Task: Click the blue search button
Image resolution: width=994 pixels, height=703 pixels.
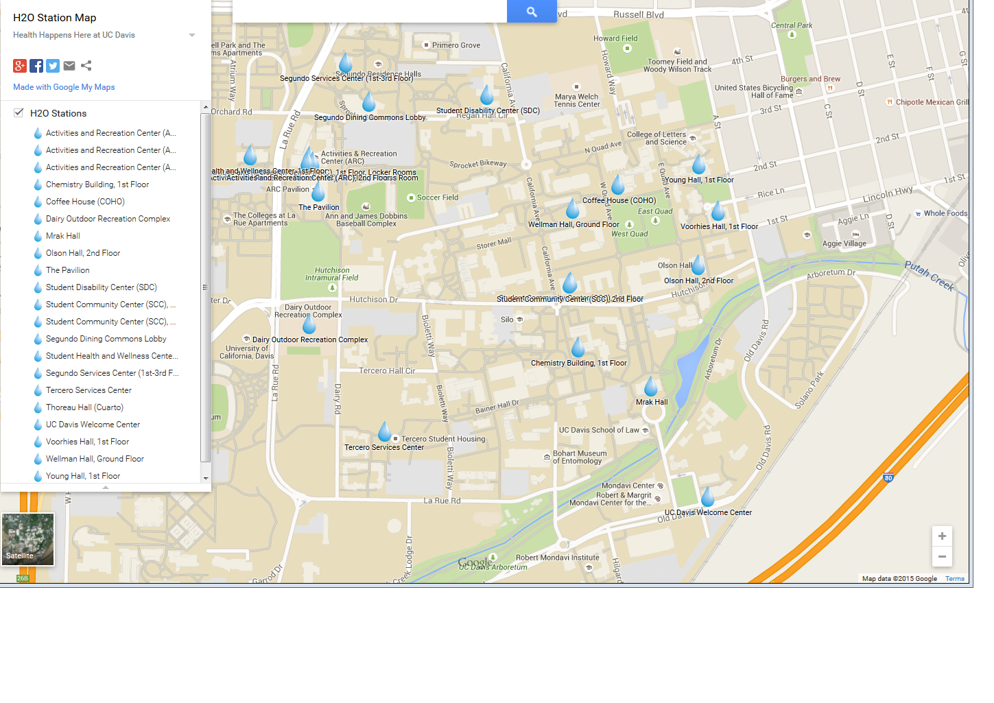Action: [532, 11]
